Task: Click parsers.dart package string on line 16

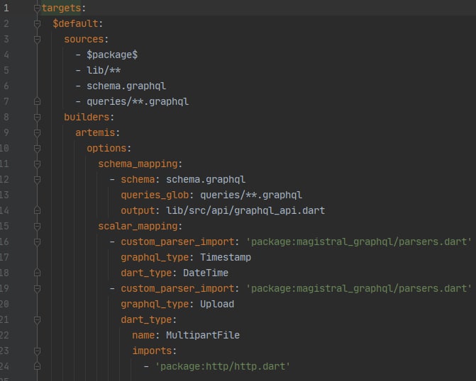Action: (x=358, y=242)
